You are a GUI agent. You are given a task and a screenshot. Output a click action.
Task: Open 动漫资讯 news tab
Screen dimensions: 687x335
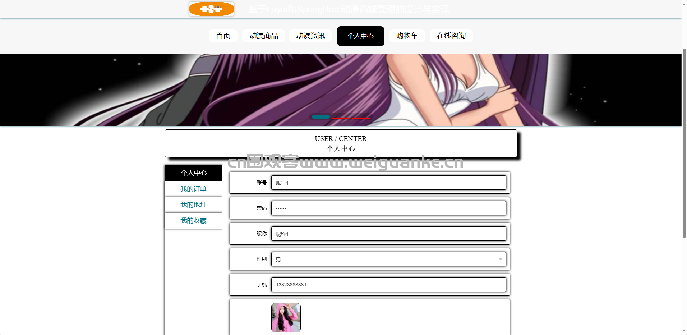click(x=310, y=36)
